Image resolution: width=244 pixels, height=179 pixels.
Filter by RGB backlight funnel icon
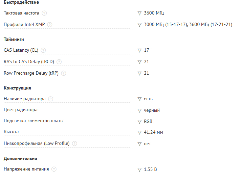tap(139, 122)
